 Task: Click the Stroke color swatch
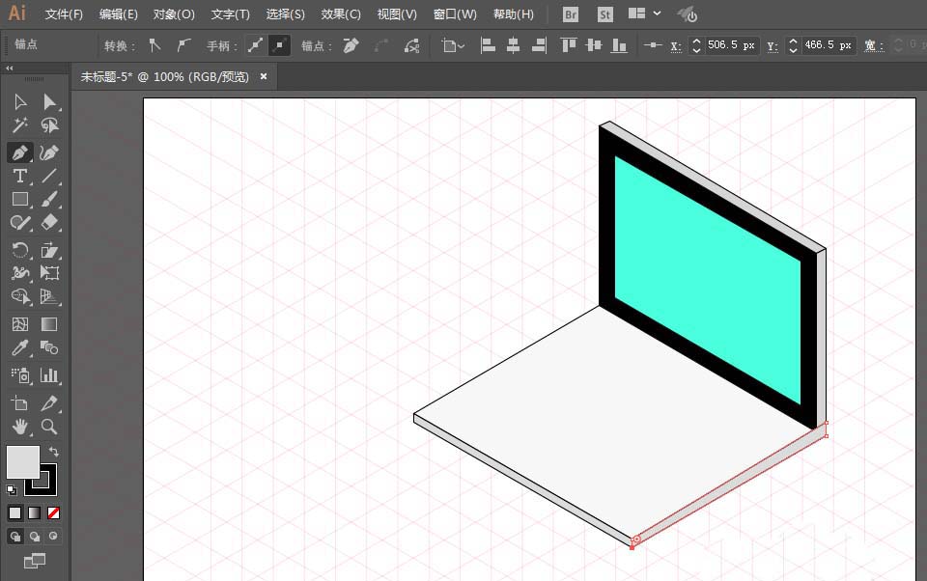[49, 487]
